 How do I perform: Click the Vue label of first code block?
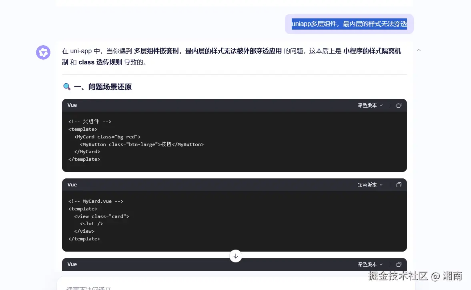pyautogui.click(x=72, y=105)
